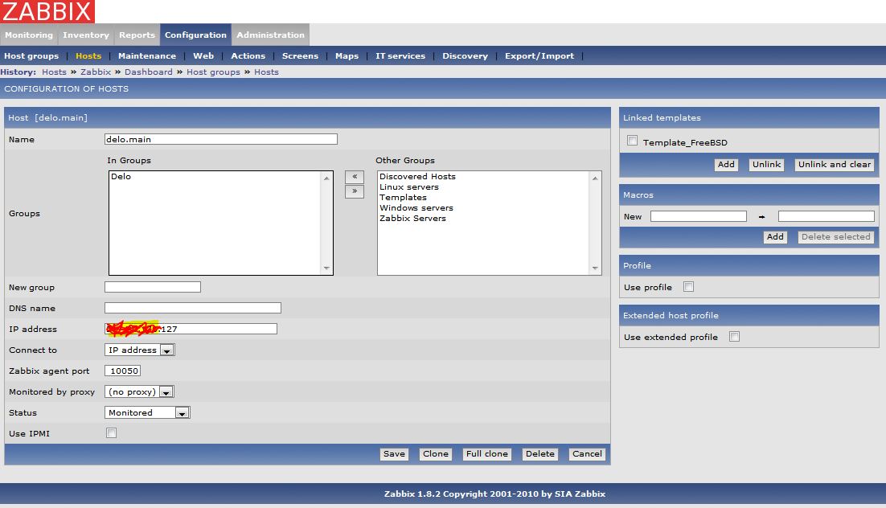Toggle the Use IPMI checkbox

point(111,433)
